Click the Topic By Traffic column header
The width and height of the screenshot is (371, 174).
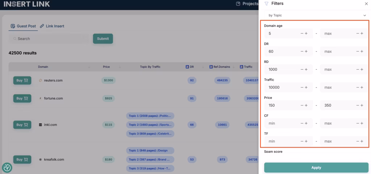pos(150,67)
